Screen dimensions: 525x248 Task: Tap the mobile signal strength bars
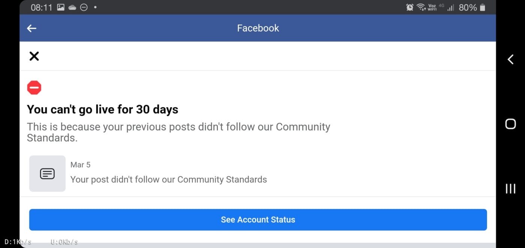point(451,7)
